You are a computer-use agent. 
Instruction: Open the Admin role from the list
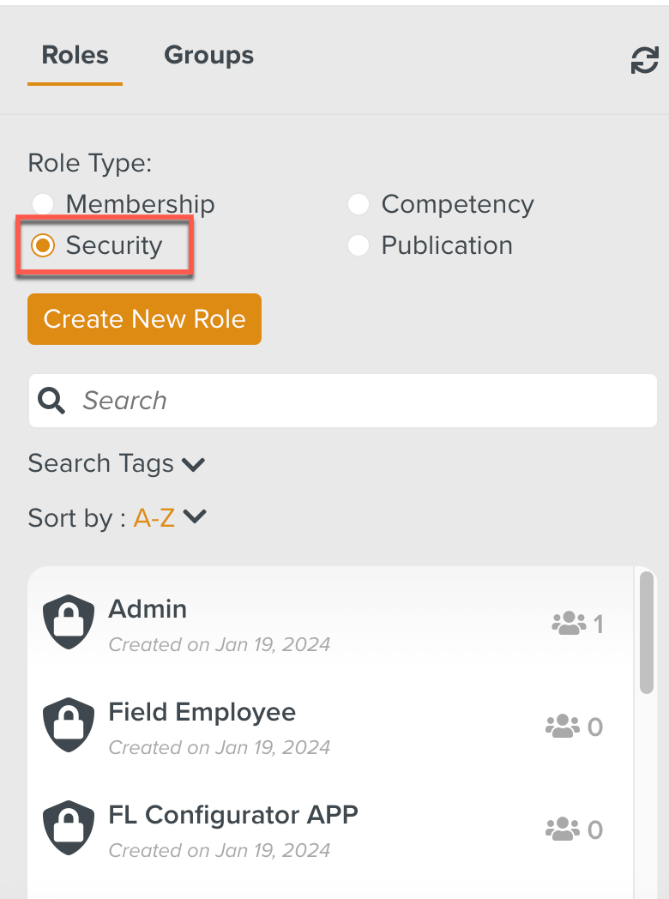pyautogui.click(x=148, y=609)
